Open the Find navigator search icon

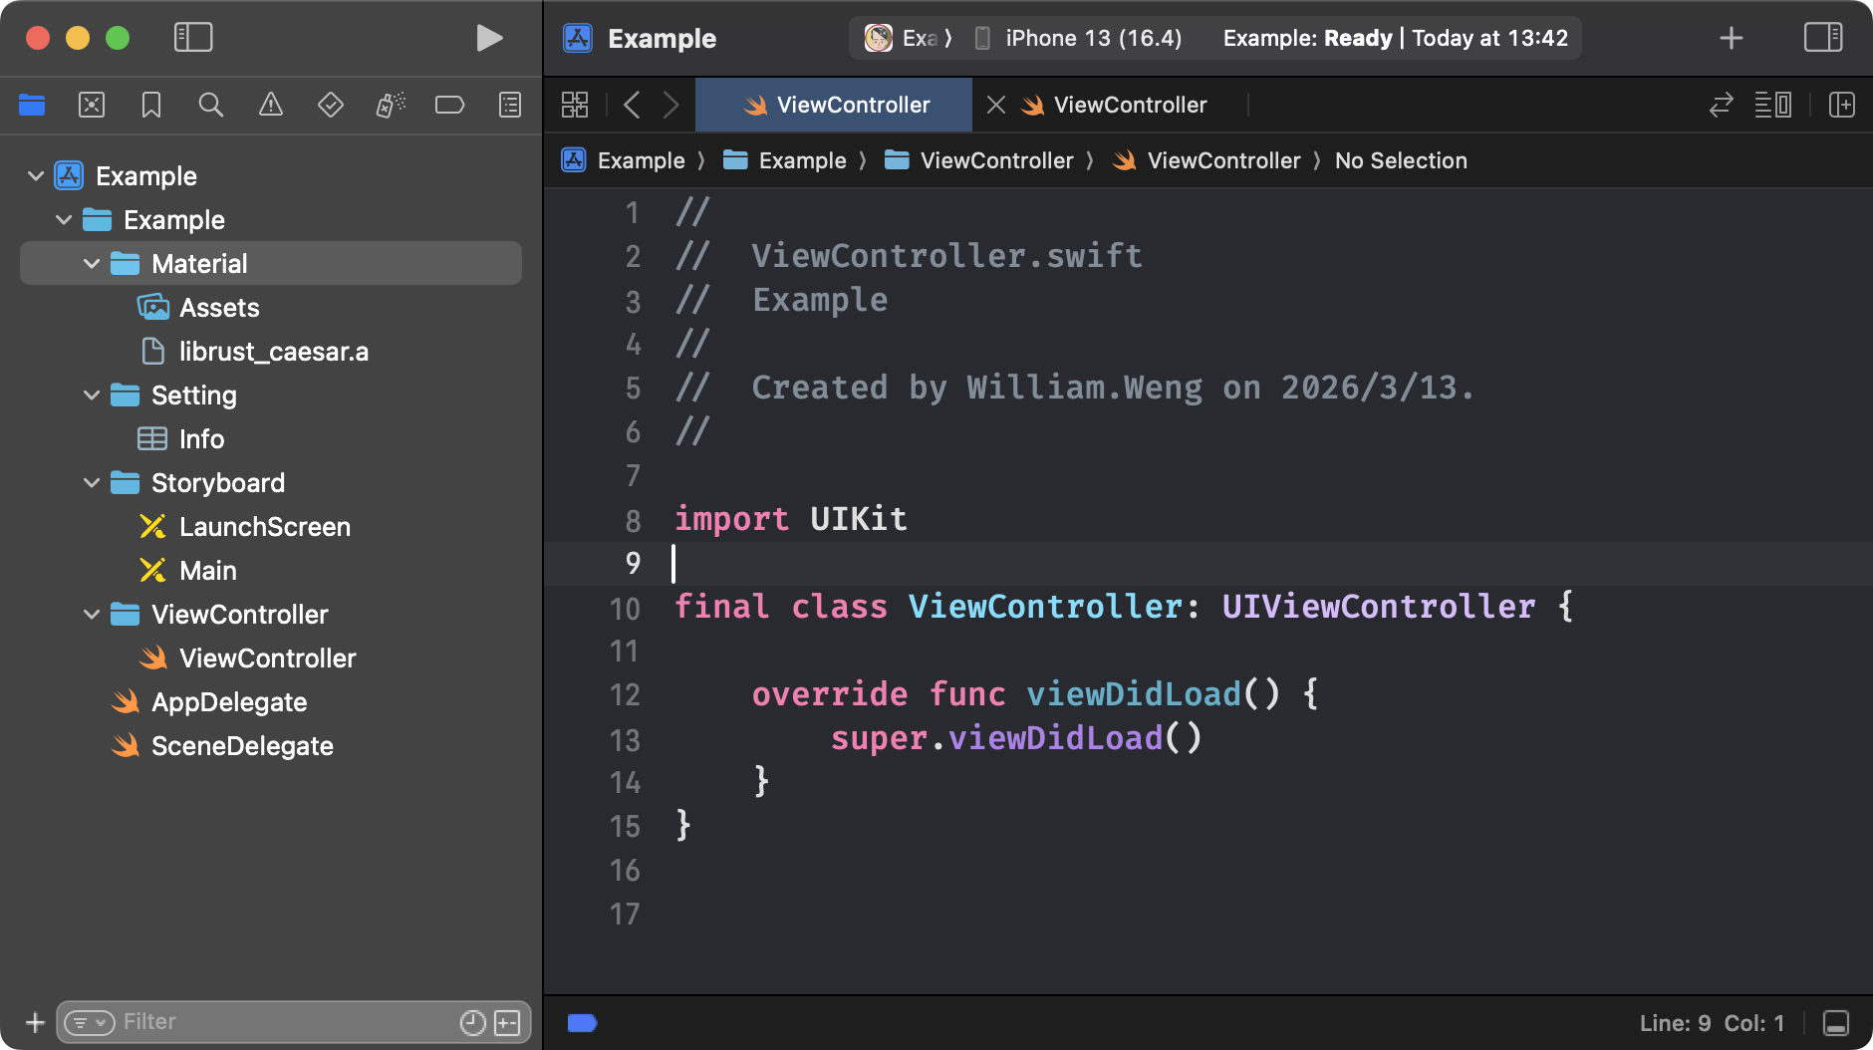point(211,105)
